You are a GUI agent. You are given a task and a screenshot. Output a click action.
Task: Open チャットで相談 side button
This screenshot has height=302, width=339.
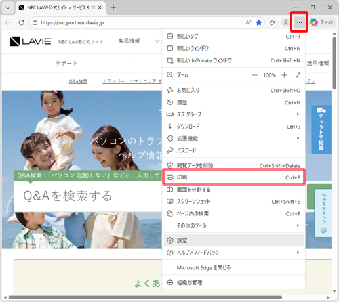click(x=321, y=129)
